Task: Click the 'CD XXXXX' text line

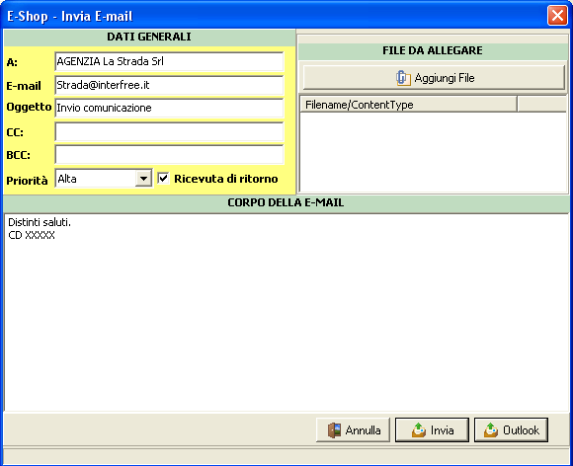Action: tap(32, 235)
